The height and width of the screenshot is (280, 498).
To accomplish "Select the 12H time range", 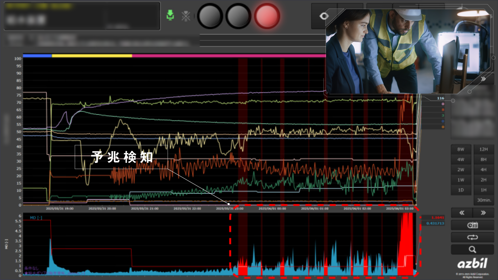I will point(483,149).
